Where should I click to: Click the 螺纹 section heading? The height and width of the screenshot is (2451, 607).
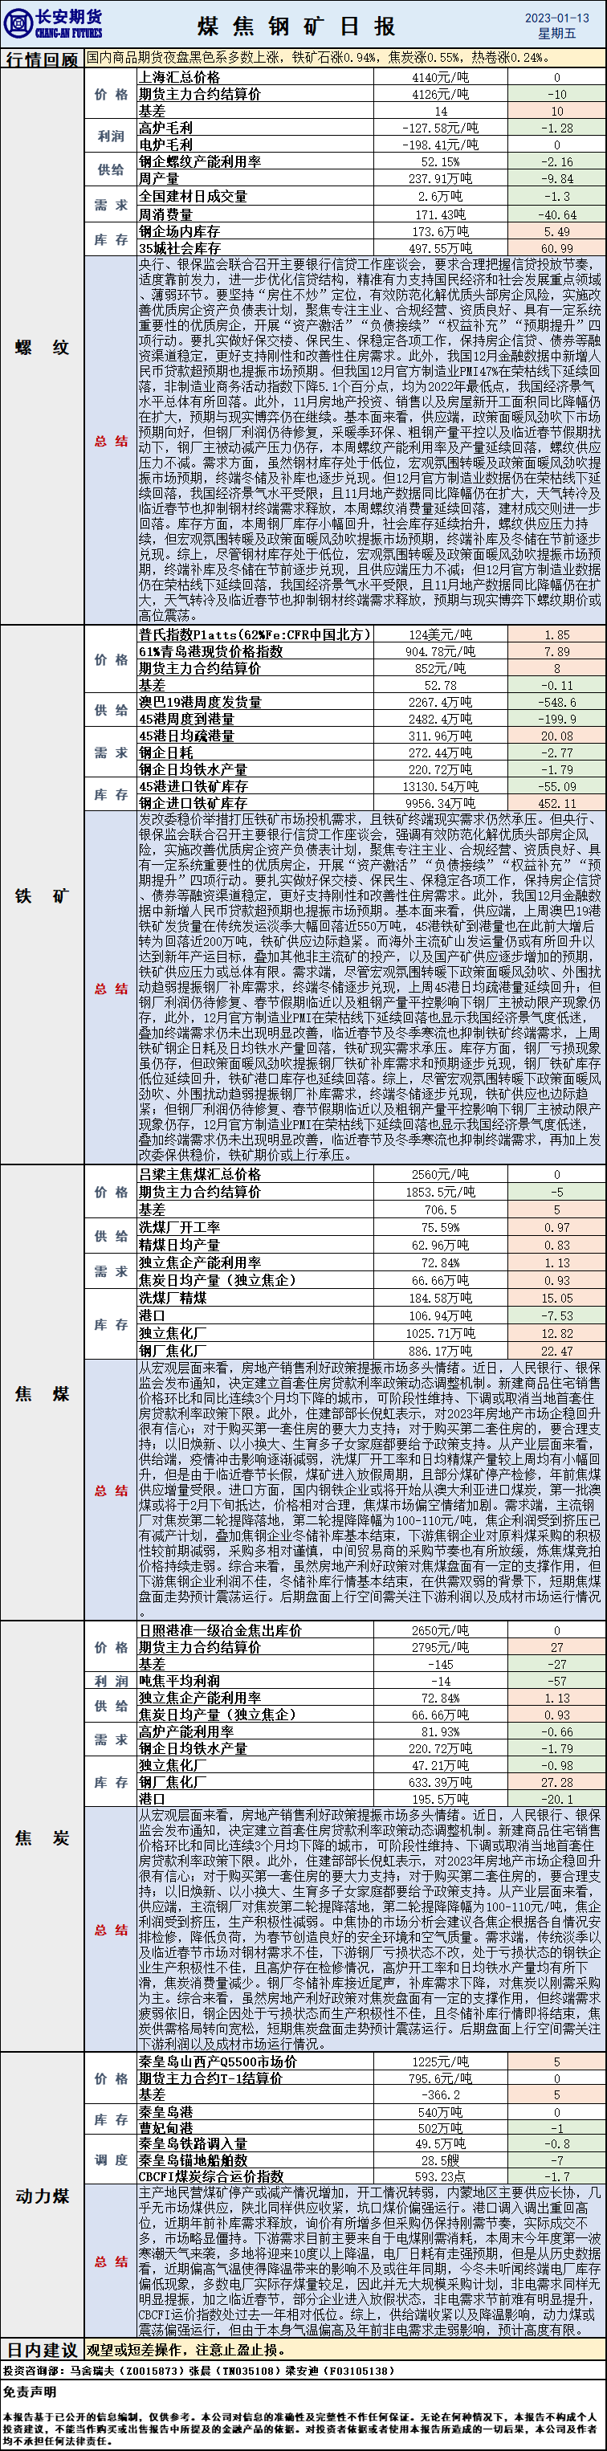tap(42, 347)
